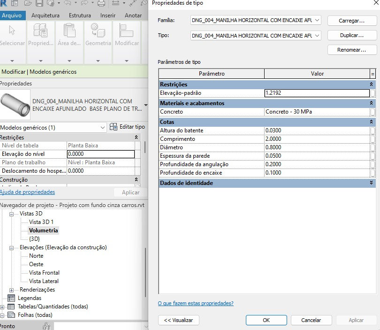The height and width of the screenshot is (330, 380).
Task: Collapse the Restrições group in type parameters
Action: (x=371, y=84)
